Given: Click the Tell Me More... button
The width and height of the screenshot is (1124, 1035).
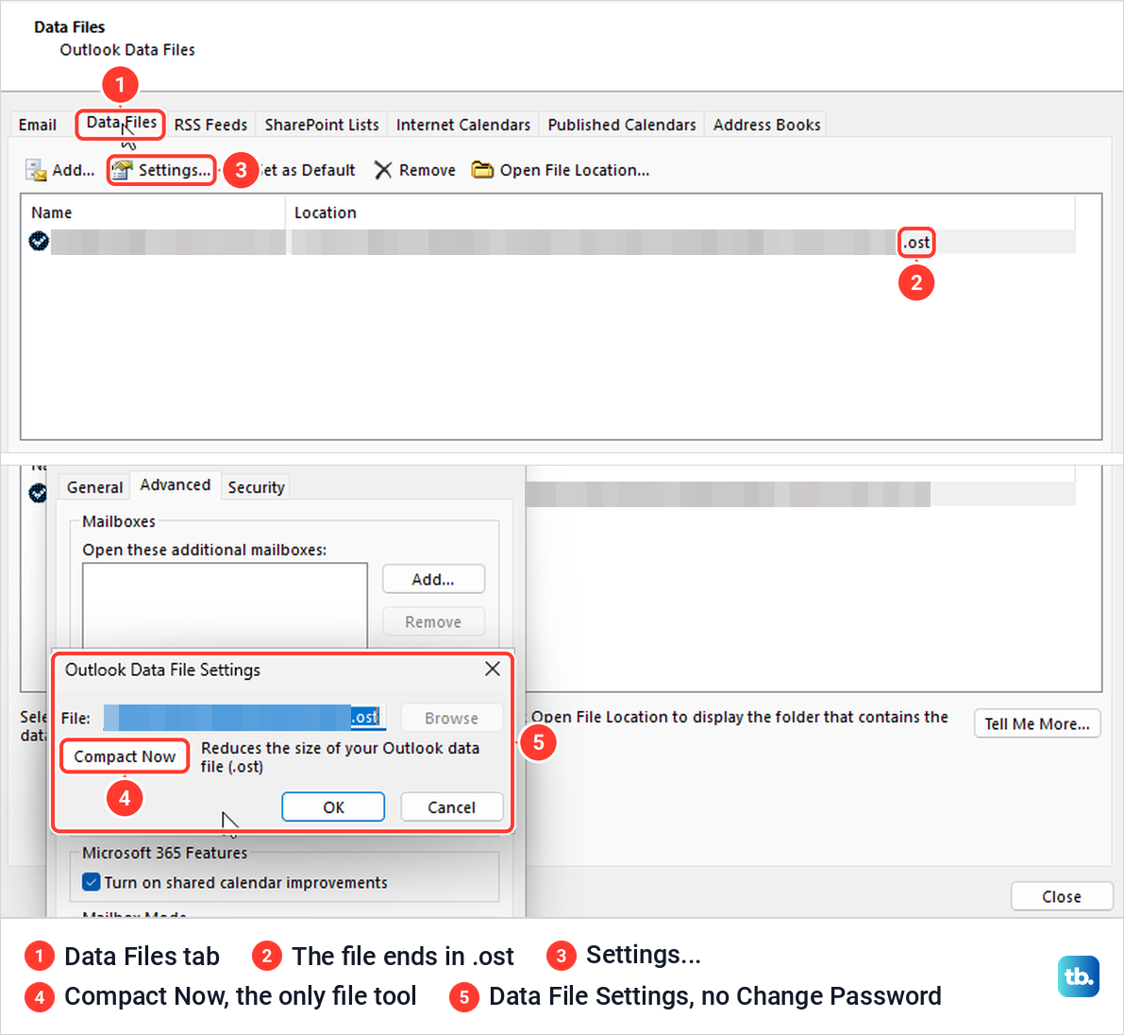Looking at the screenshot, I should (x=1036, y=723).
